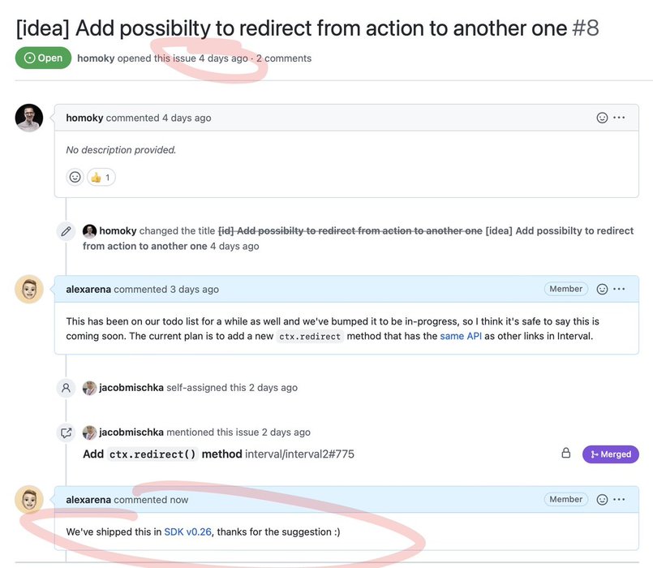
Task: Click alexarena avatar next to latest comment
Action: point(29,500)
